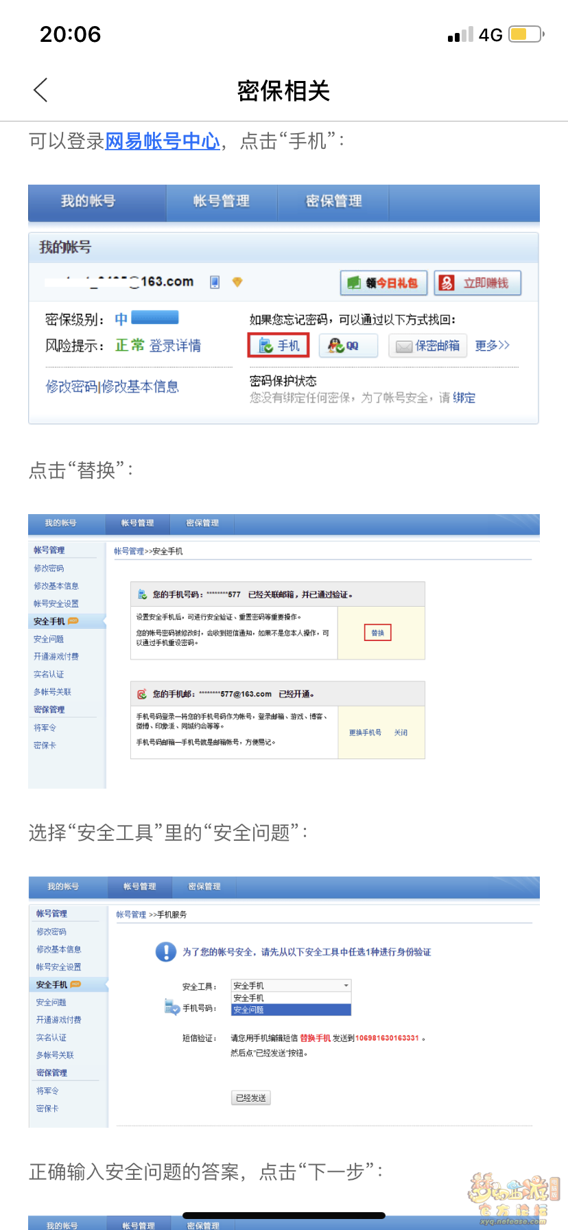568x1230 pixels.
Task: Open the 登录详情 link
Action: [176, 345]
